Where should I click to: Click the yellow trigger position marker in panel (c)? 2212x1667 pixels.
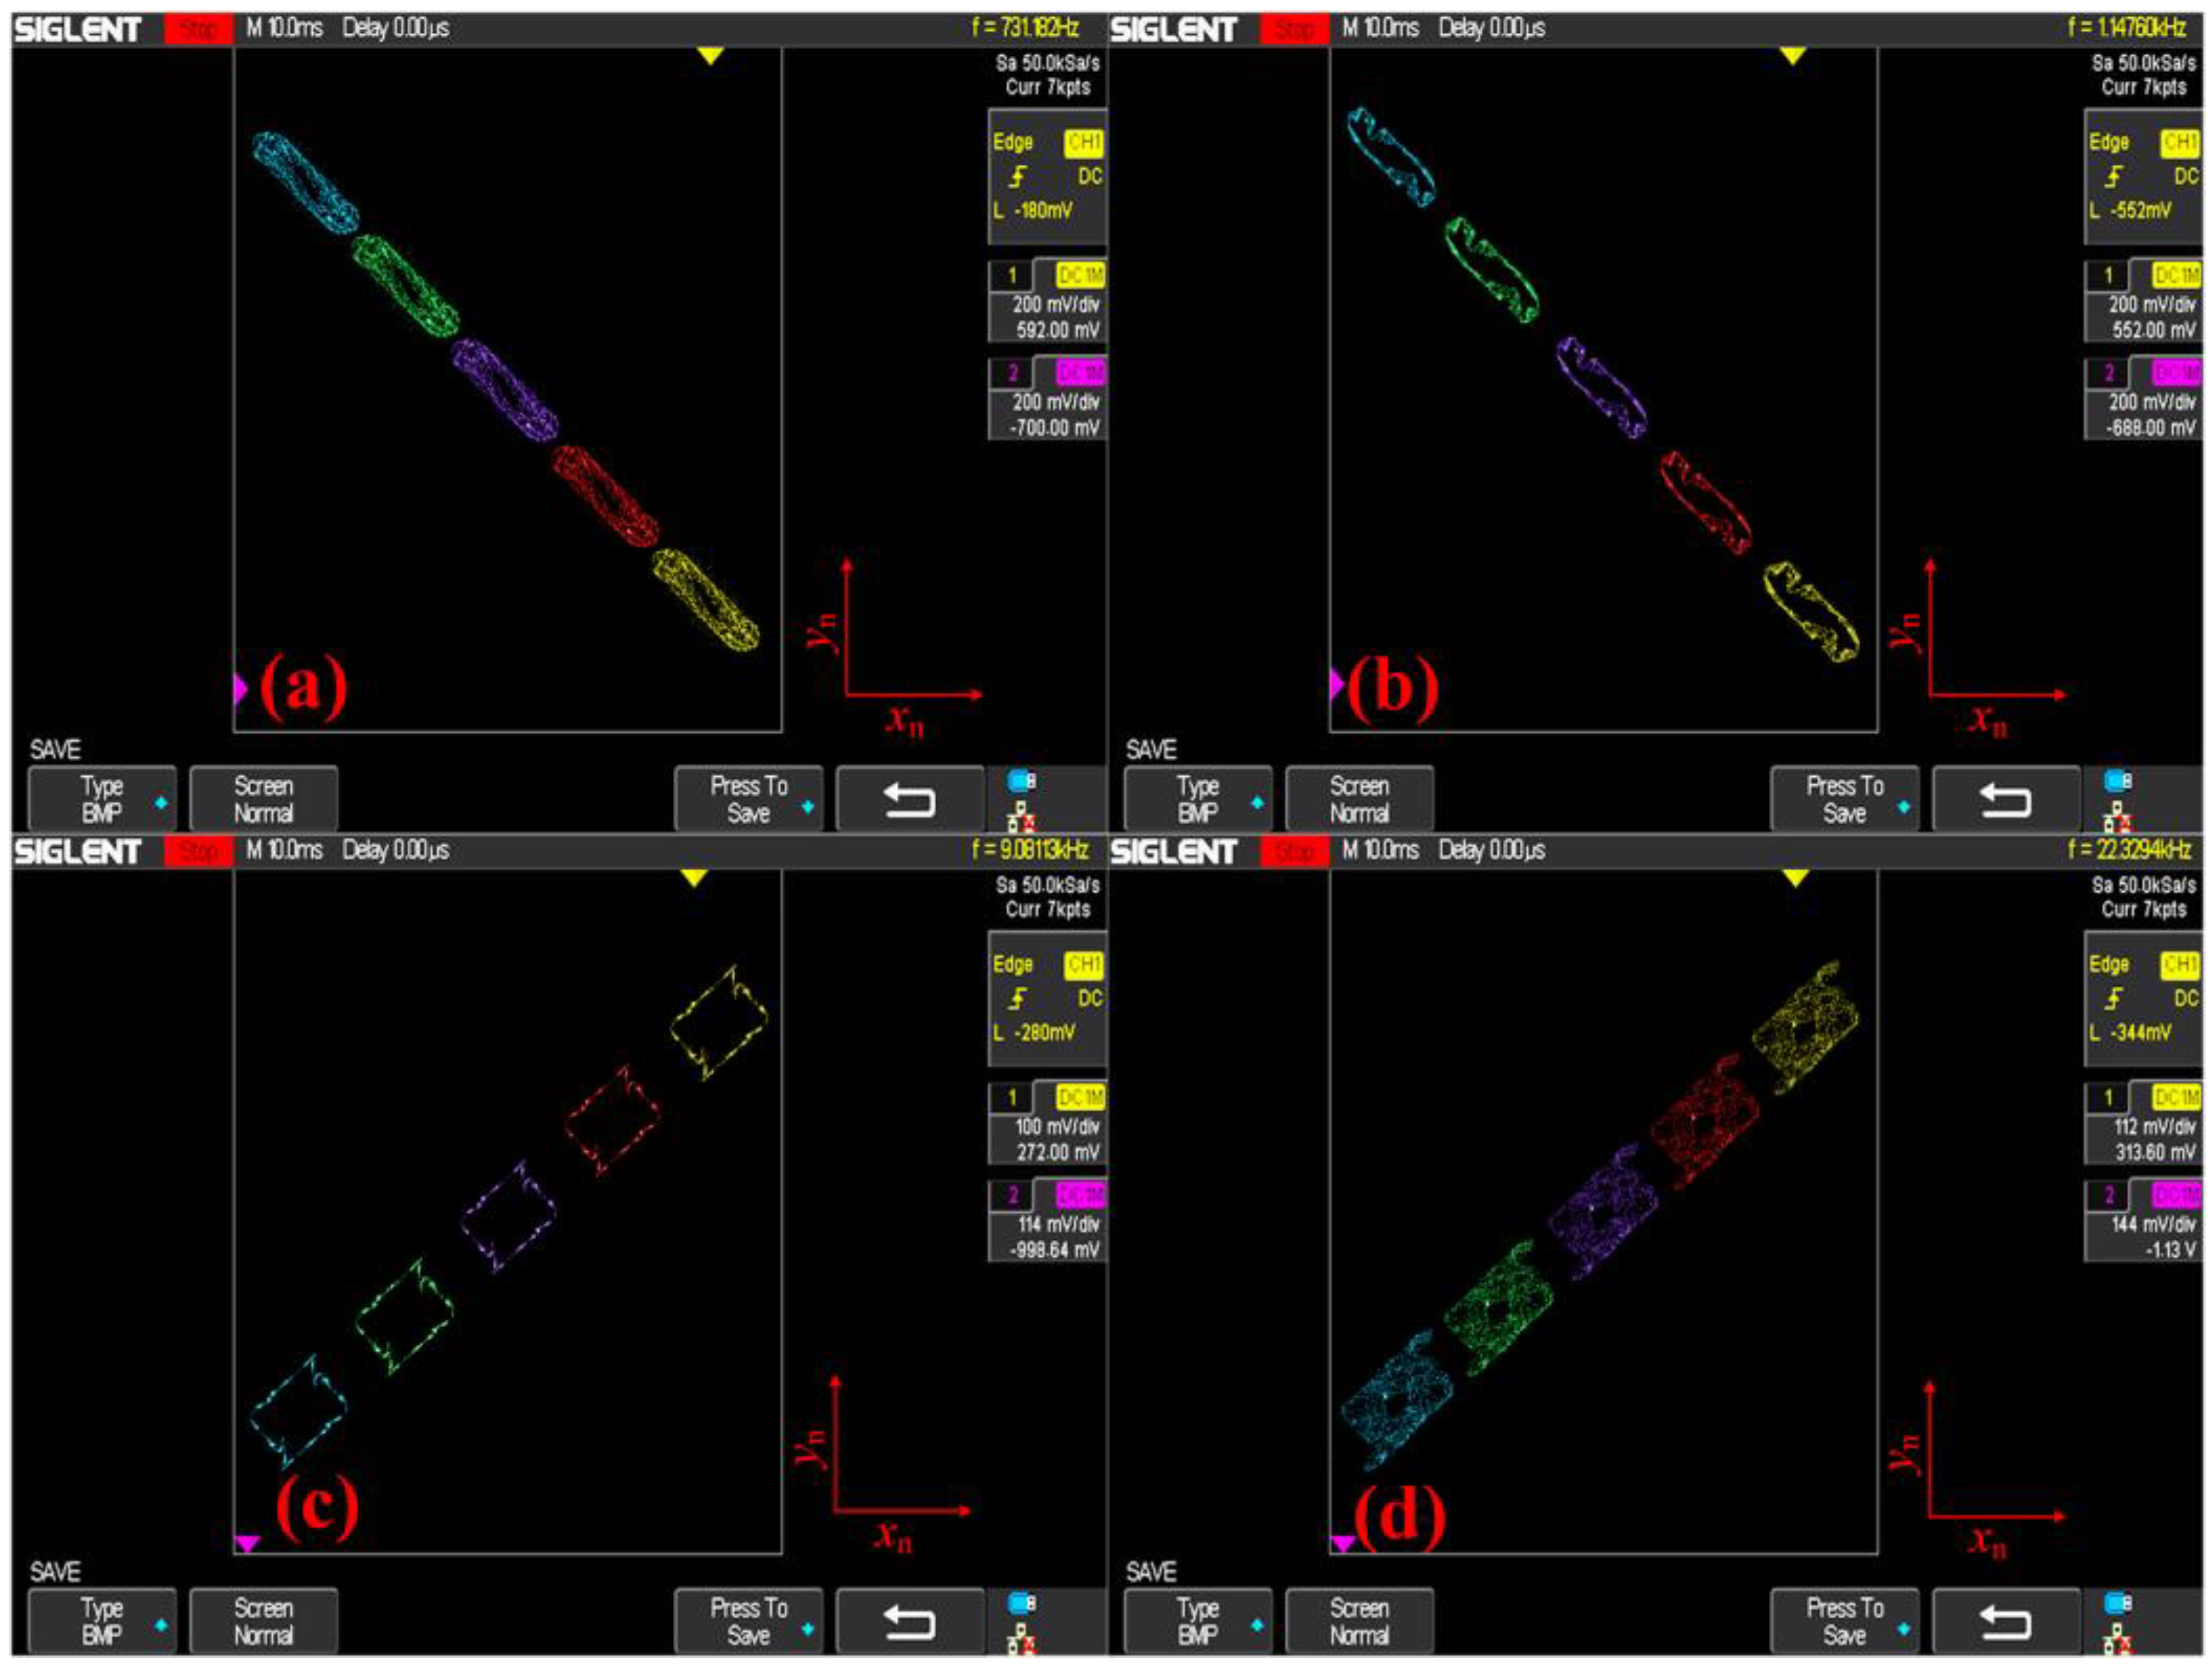[x=694, y=879]
